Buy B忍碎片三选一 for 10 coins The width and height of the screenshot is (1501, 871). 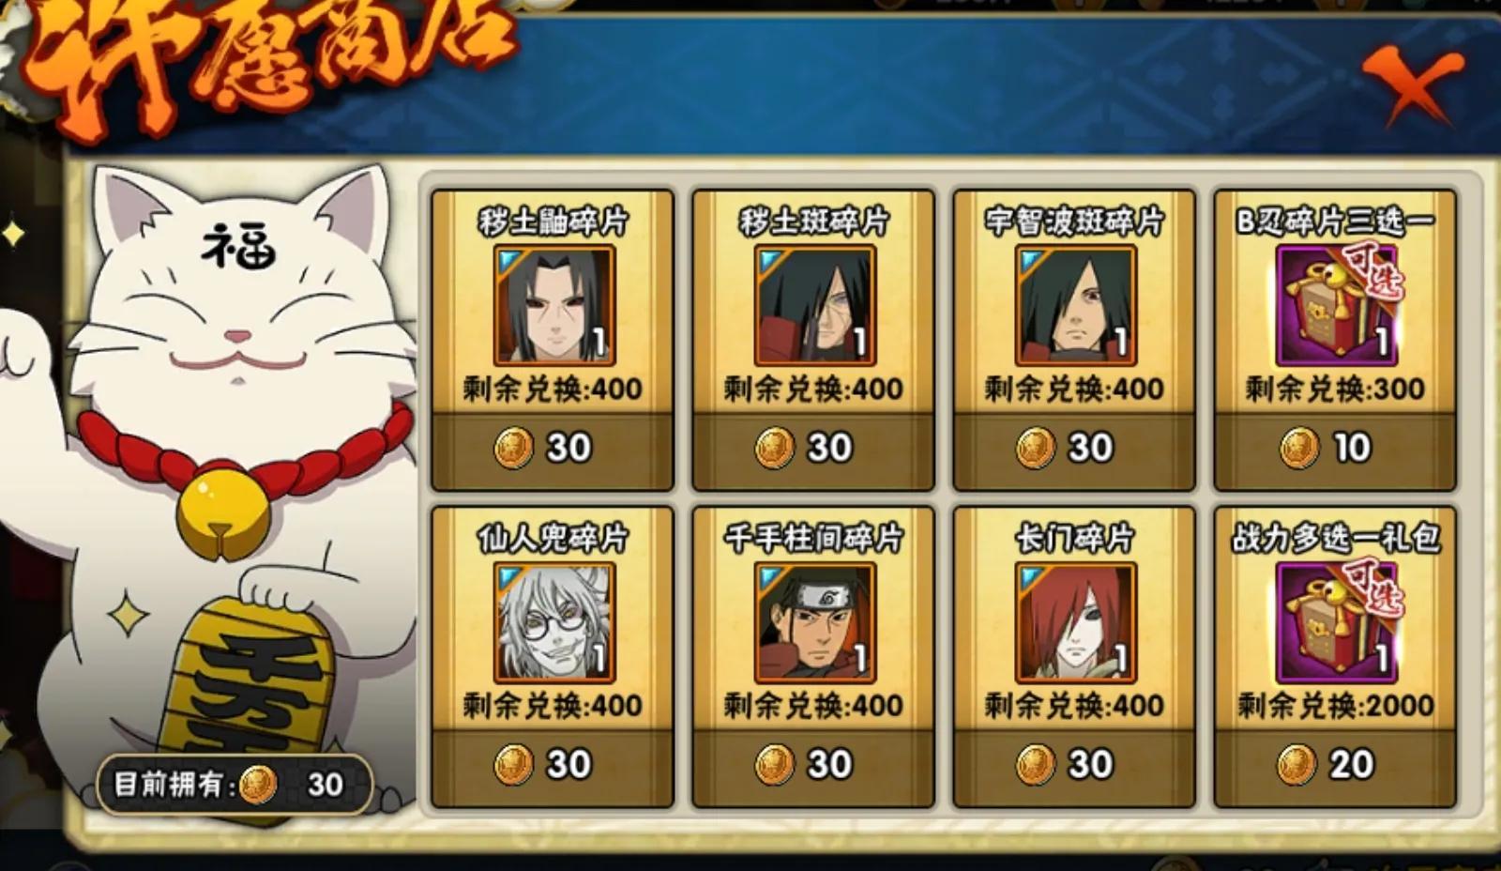coord(1335,448)
